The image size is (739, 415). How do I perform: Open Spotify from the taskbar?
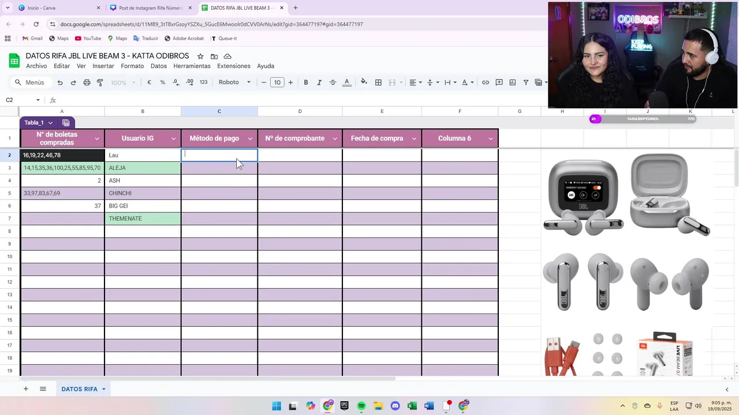(x=361, y=406)
